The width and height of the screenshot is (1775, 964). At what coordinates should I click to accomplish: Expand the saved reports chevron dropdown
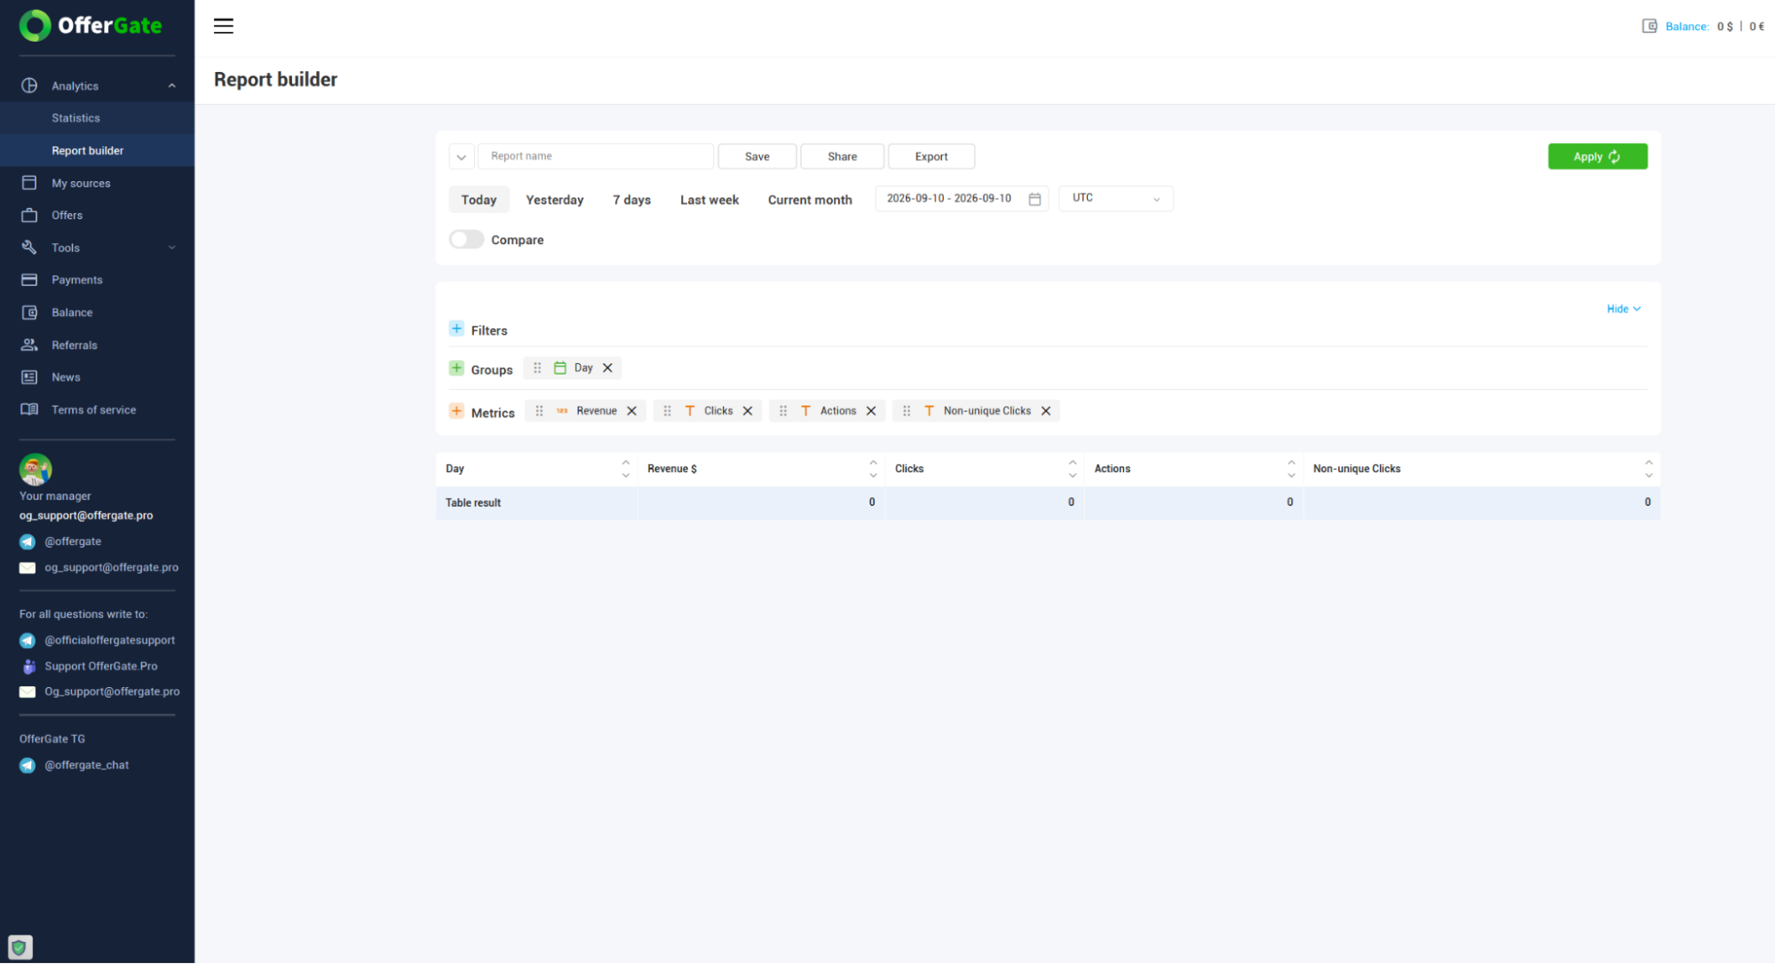[x=462, y=157]
